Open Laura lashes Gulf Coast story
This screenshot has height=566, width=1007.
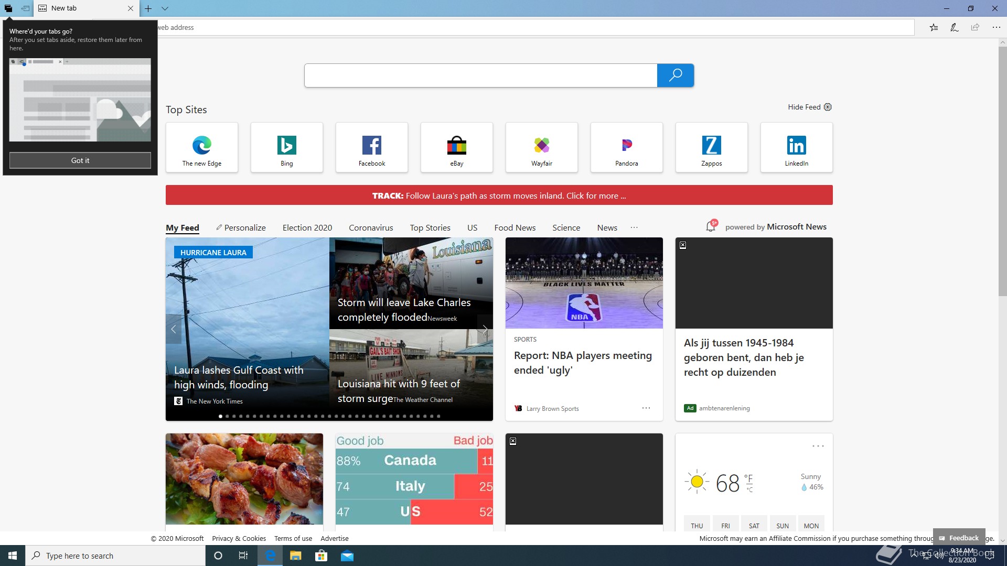coord(239,377)
